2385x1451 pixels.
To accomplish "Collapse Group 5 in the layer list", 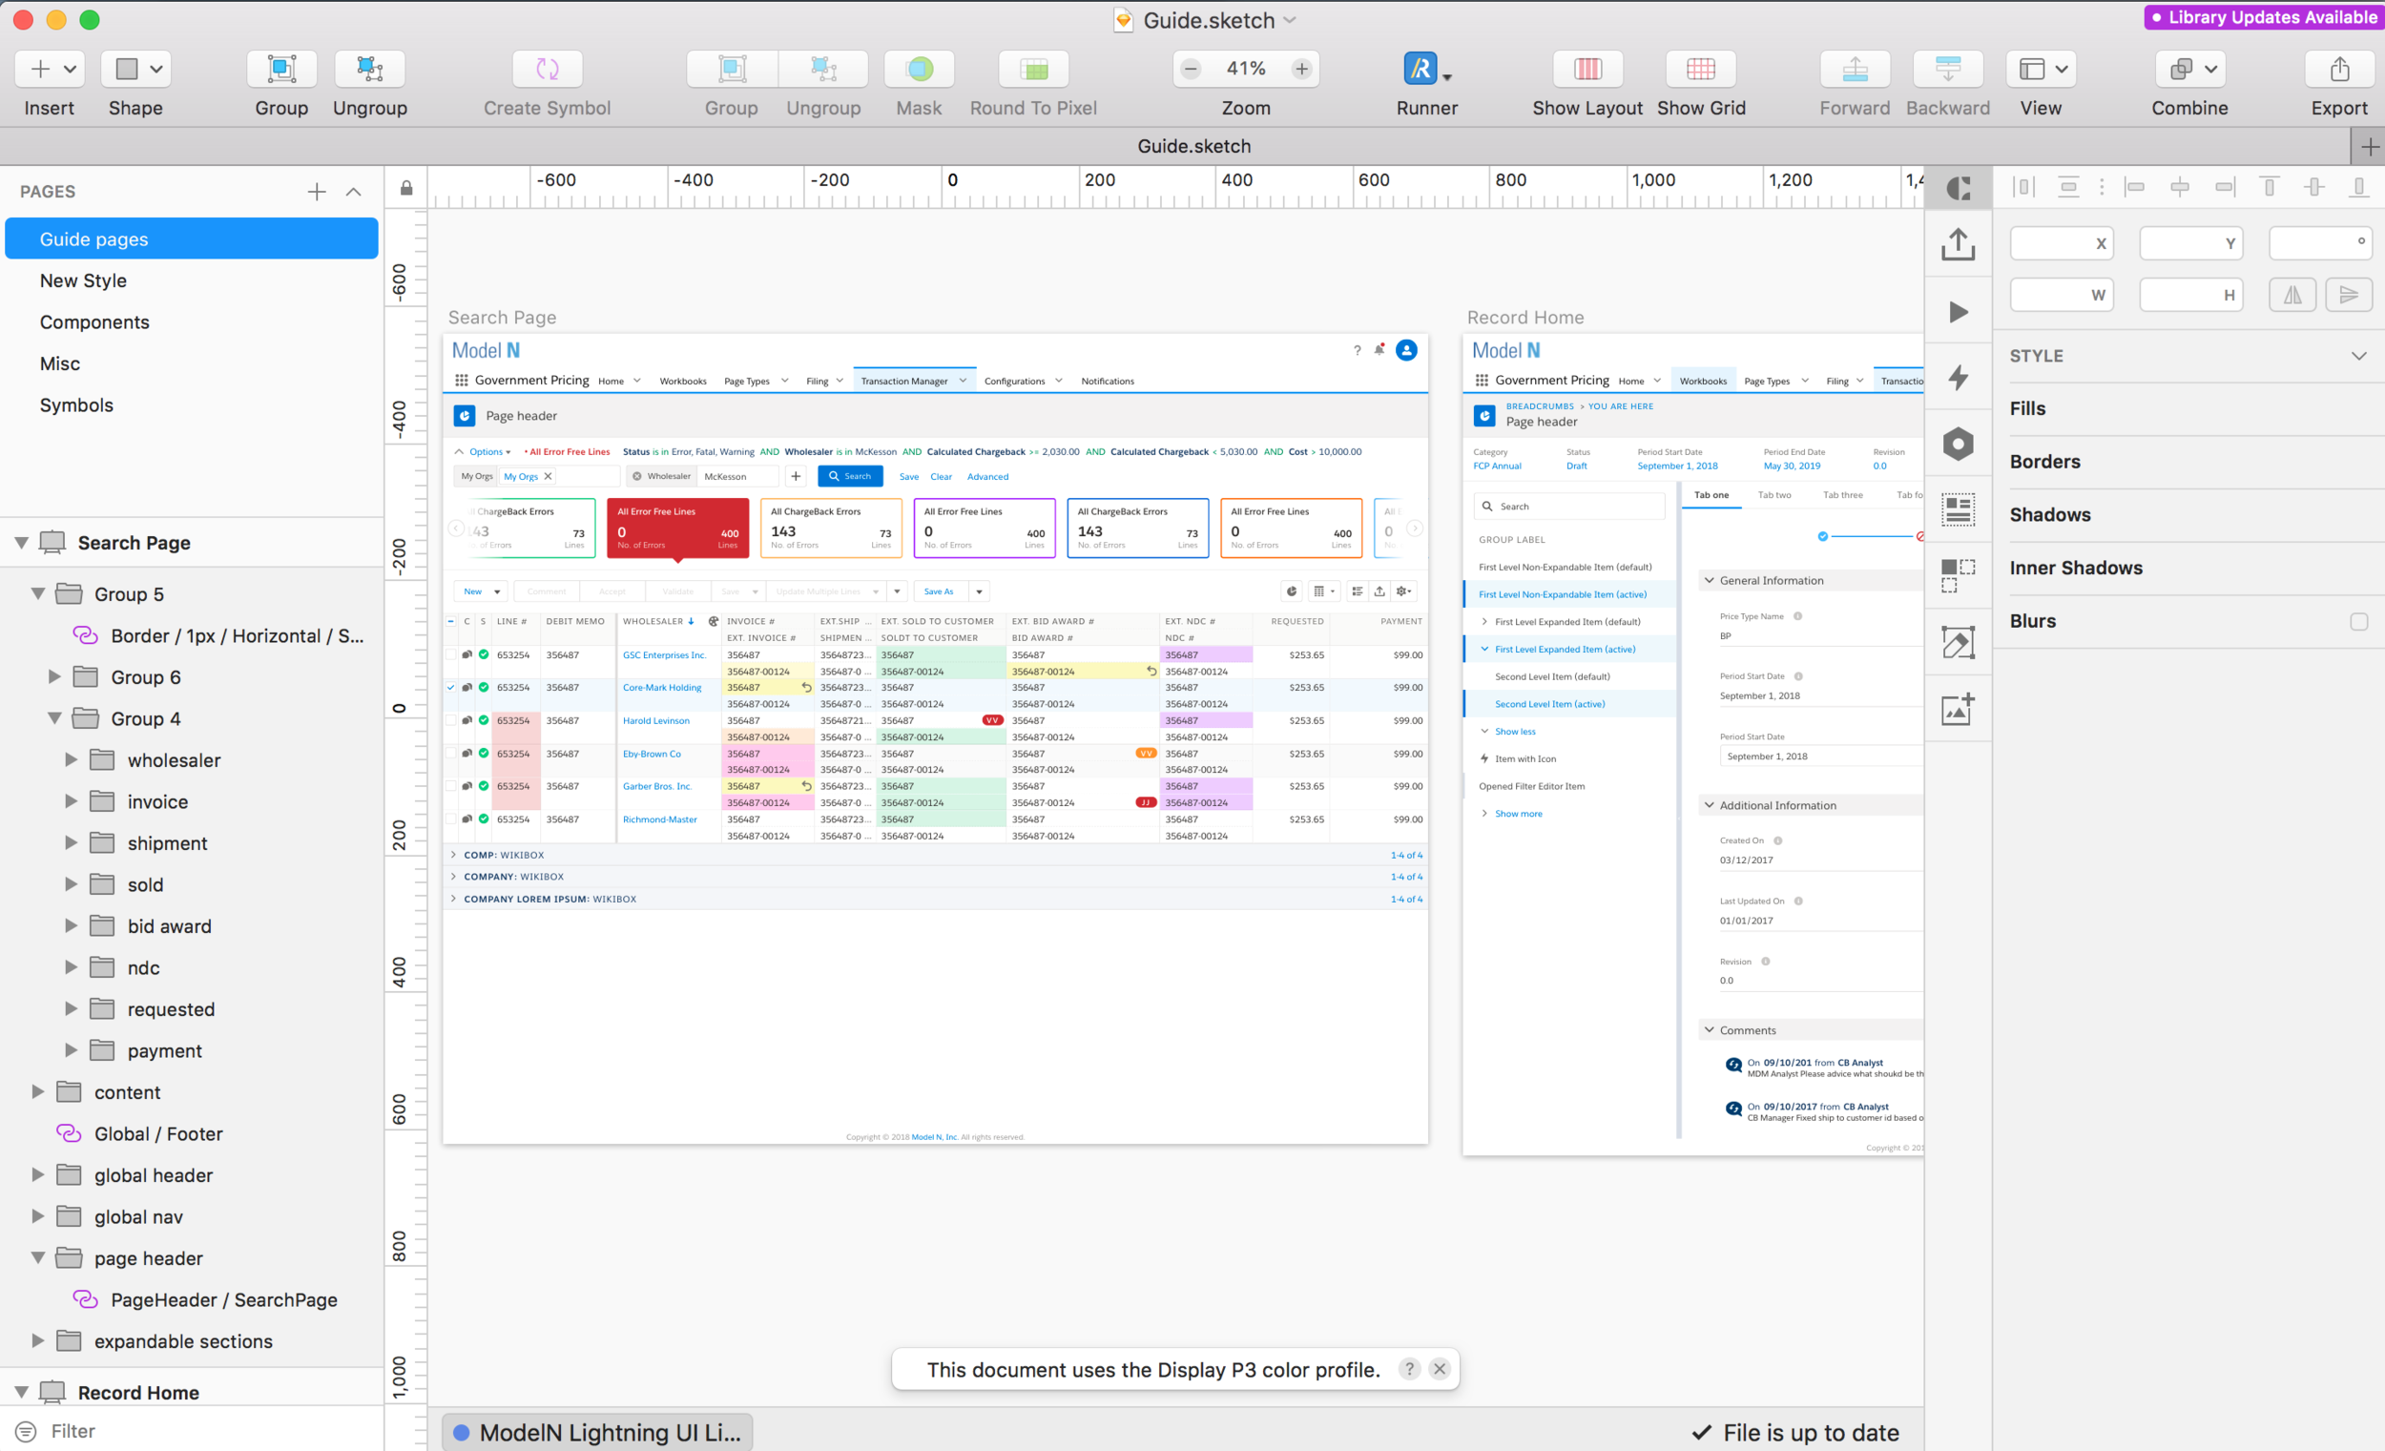I will [x=38, y=594].
